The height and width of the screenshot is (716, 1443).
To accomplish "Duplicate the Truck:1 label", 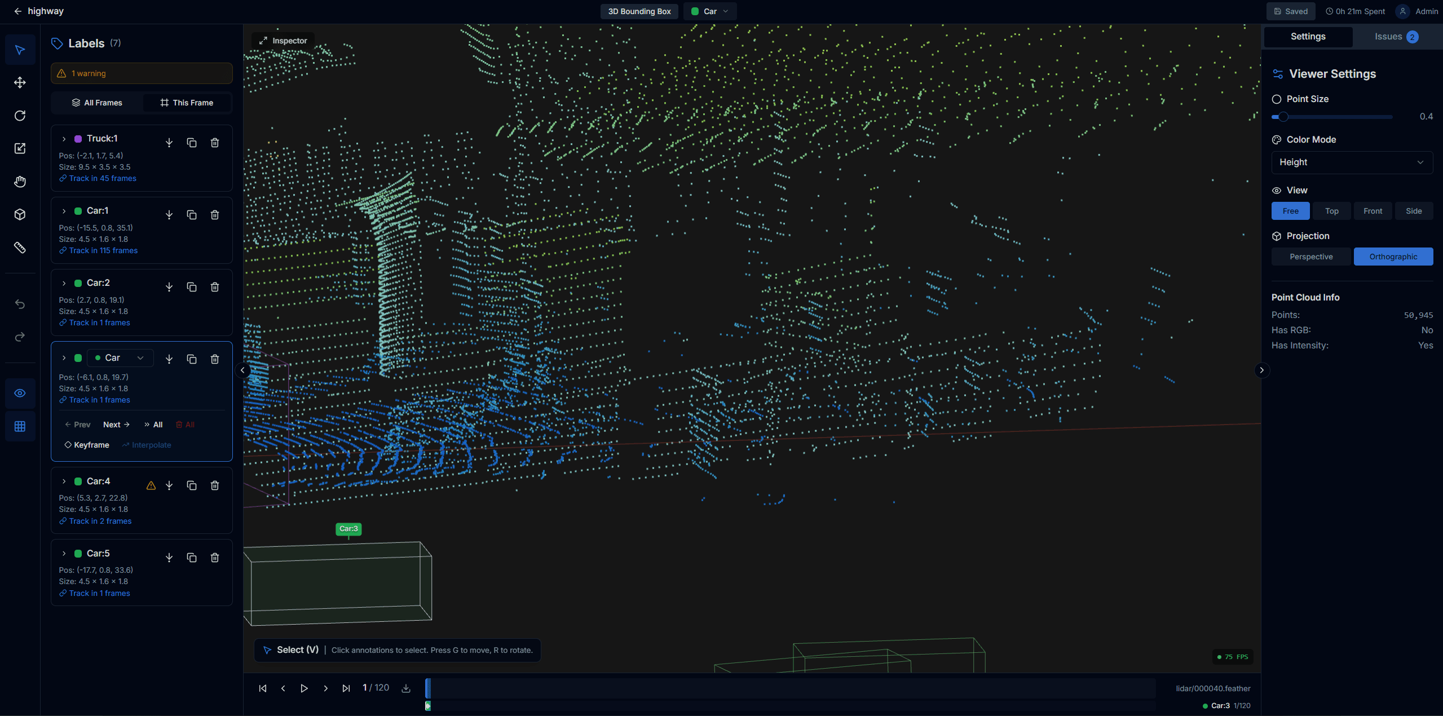I will [192, 143].
